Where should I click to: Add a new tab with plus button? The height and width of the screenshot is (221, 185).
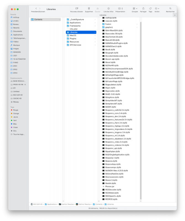[x=175, y=15]
